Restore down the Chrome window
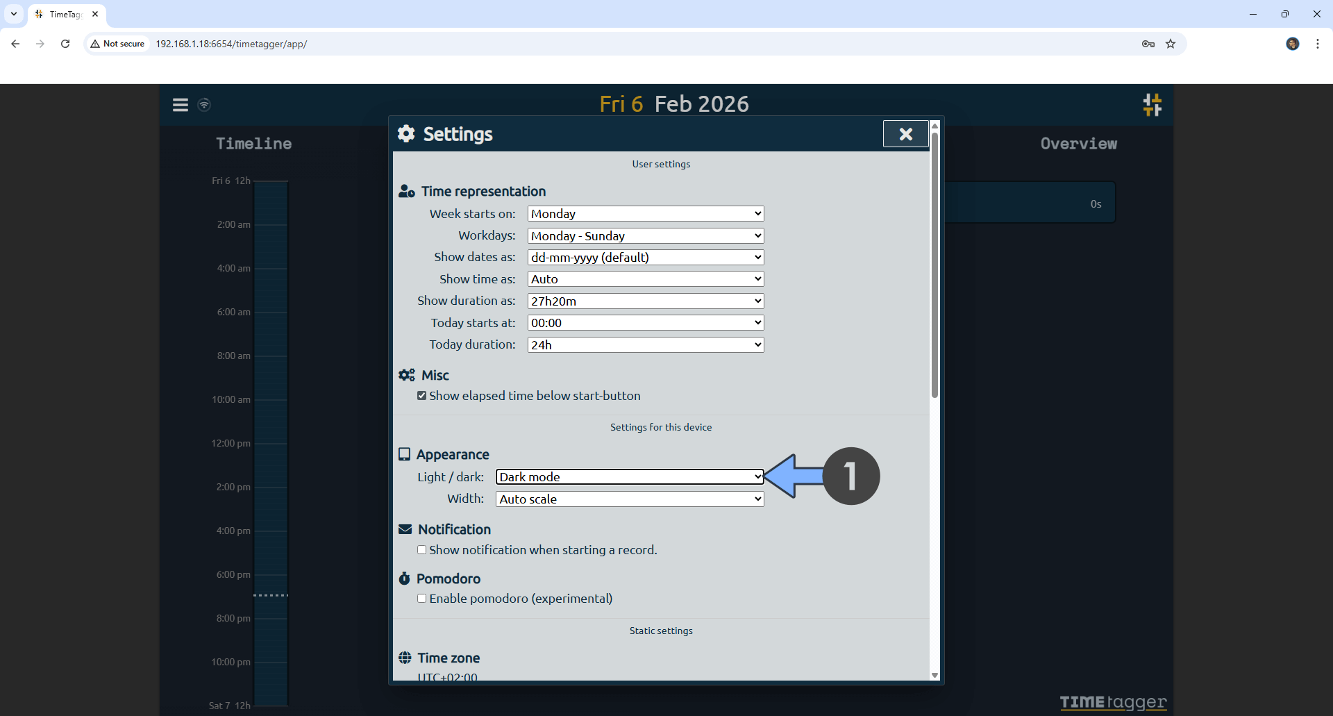 click(x=1285, y=14)
